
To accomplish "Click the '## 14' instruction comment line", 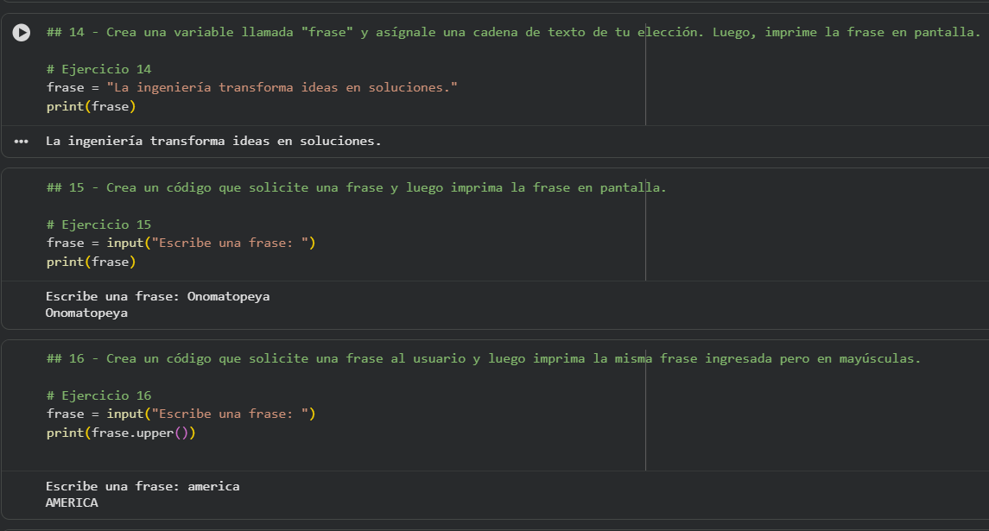I will (x=513, y=33).
